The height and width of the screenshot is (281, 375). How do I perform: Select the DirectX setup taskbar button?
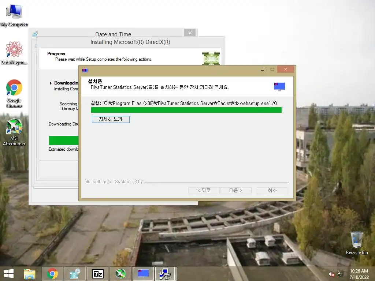pyautogui.click(x=166, y=274)
